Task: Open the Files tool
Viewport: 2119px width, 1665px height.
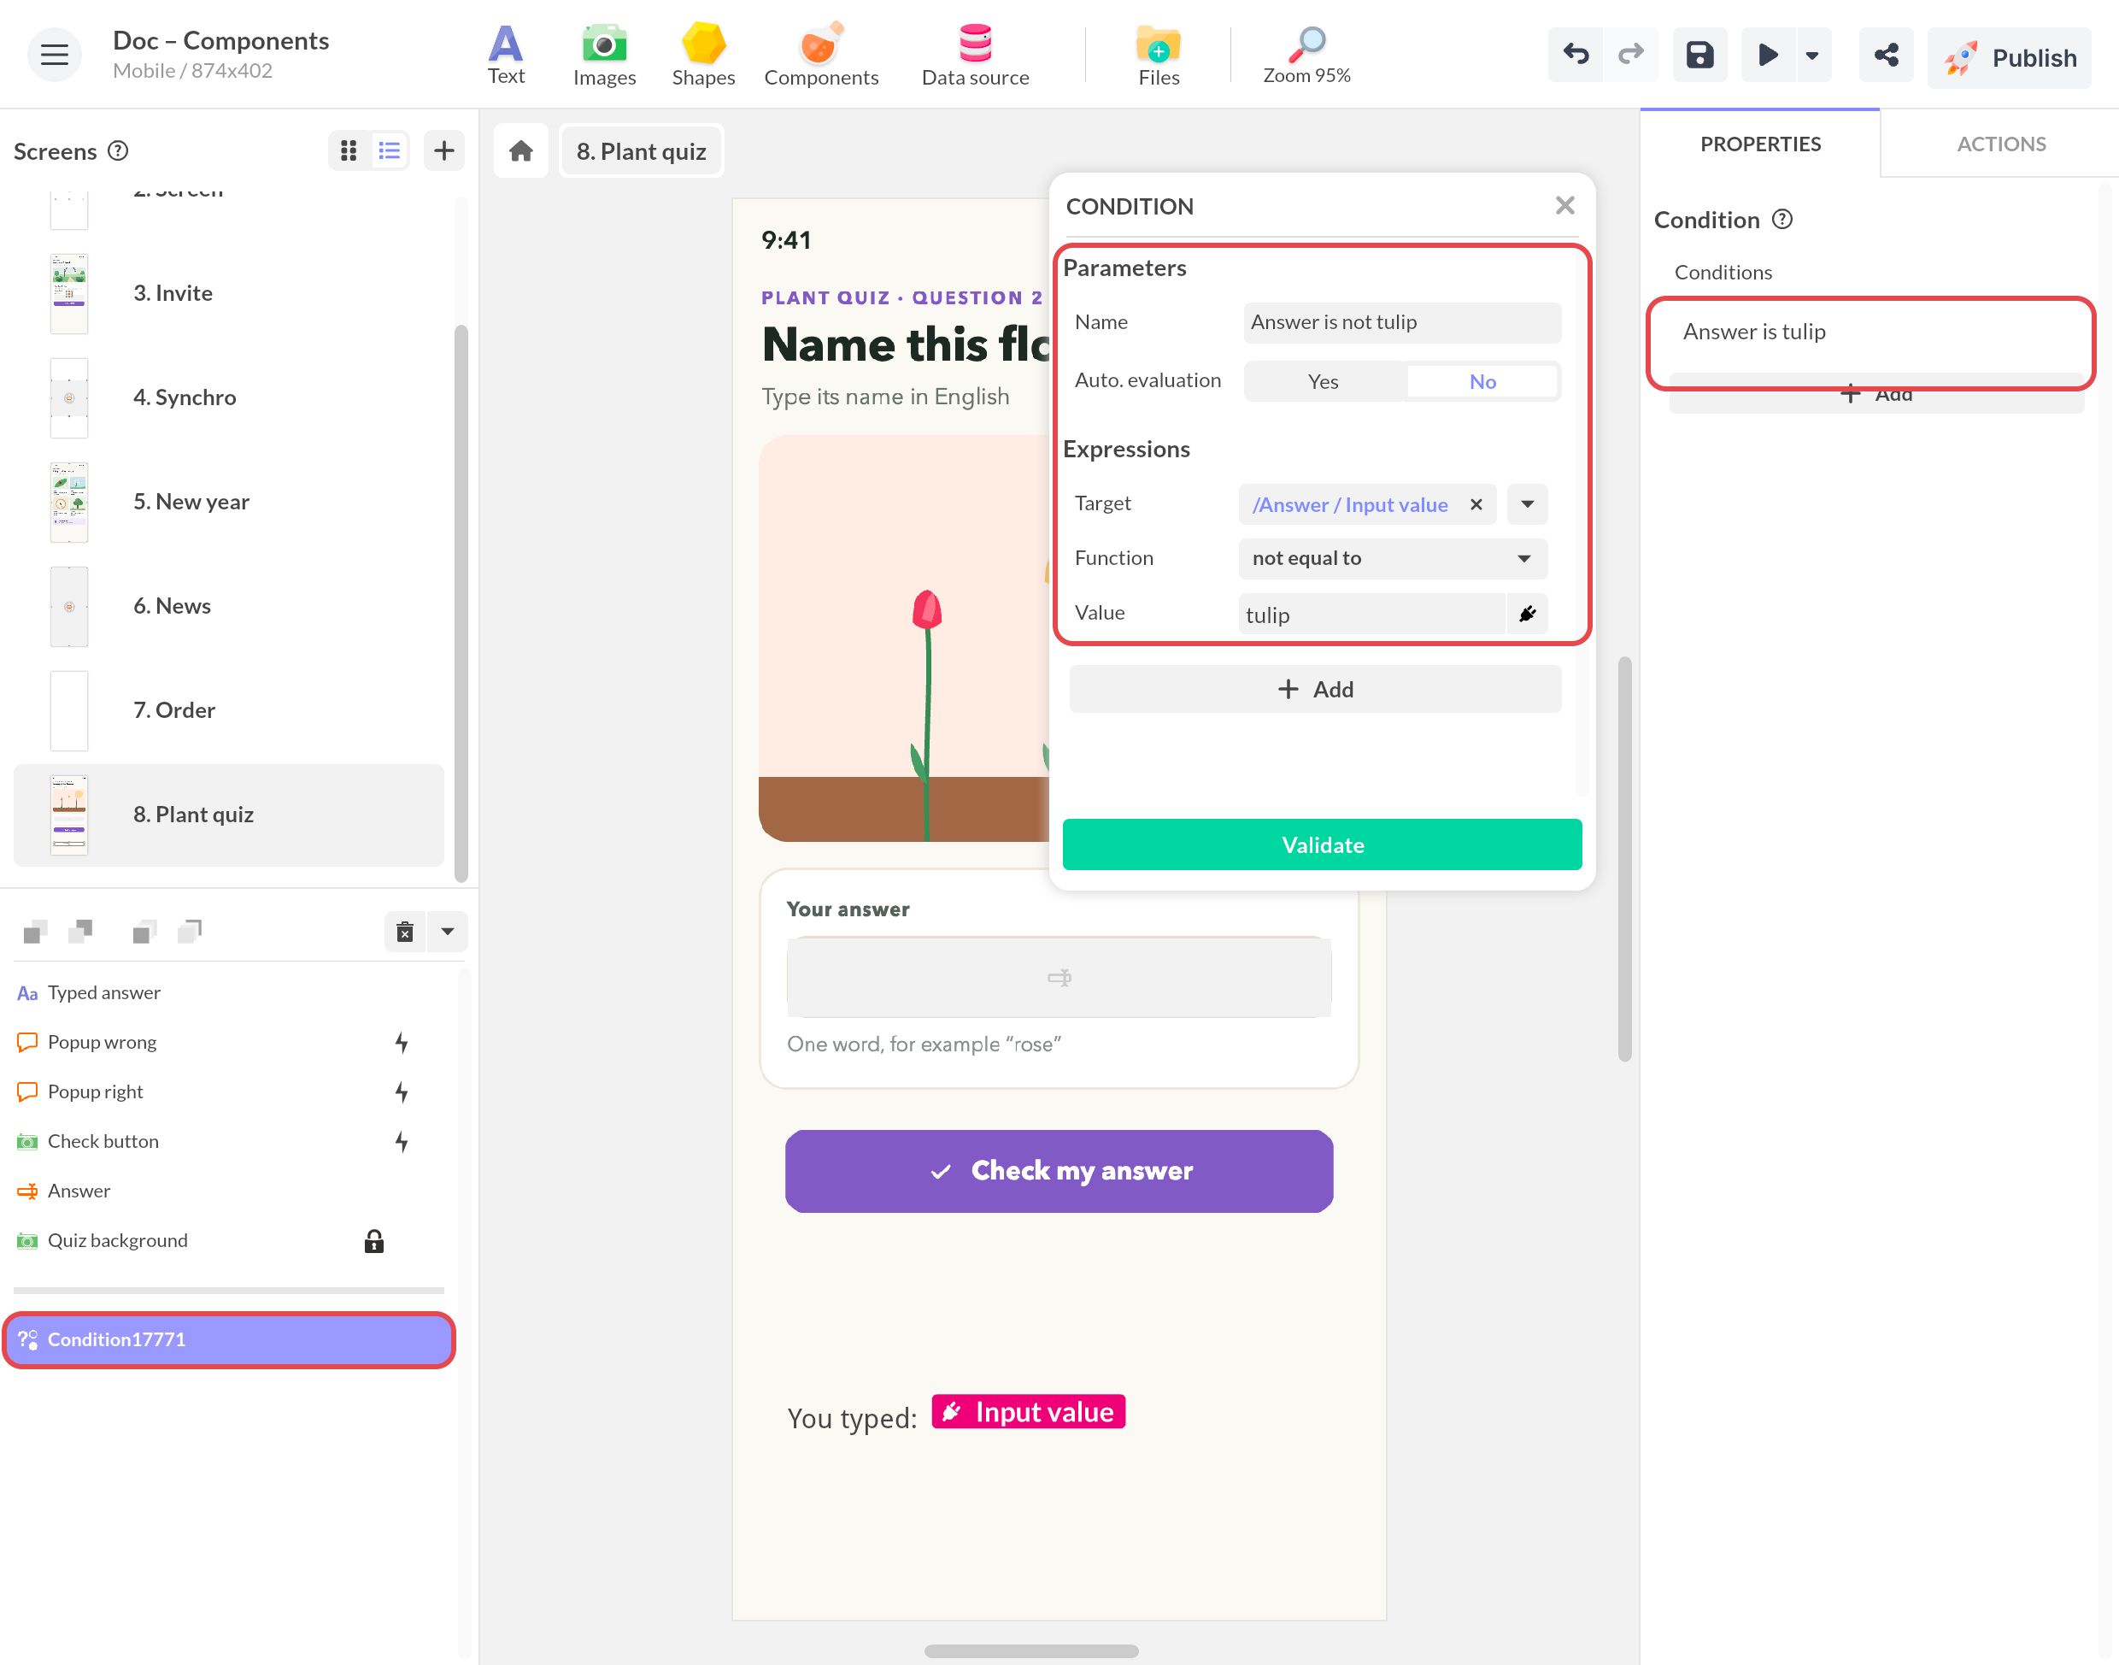Action: (x=1159, y=55)
